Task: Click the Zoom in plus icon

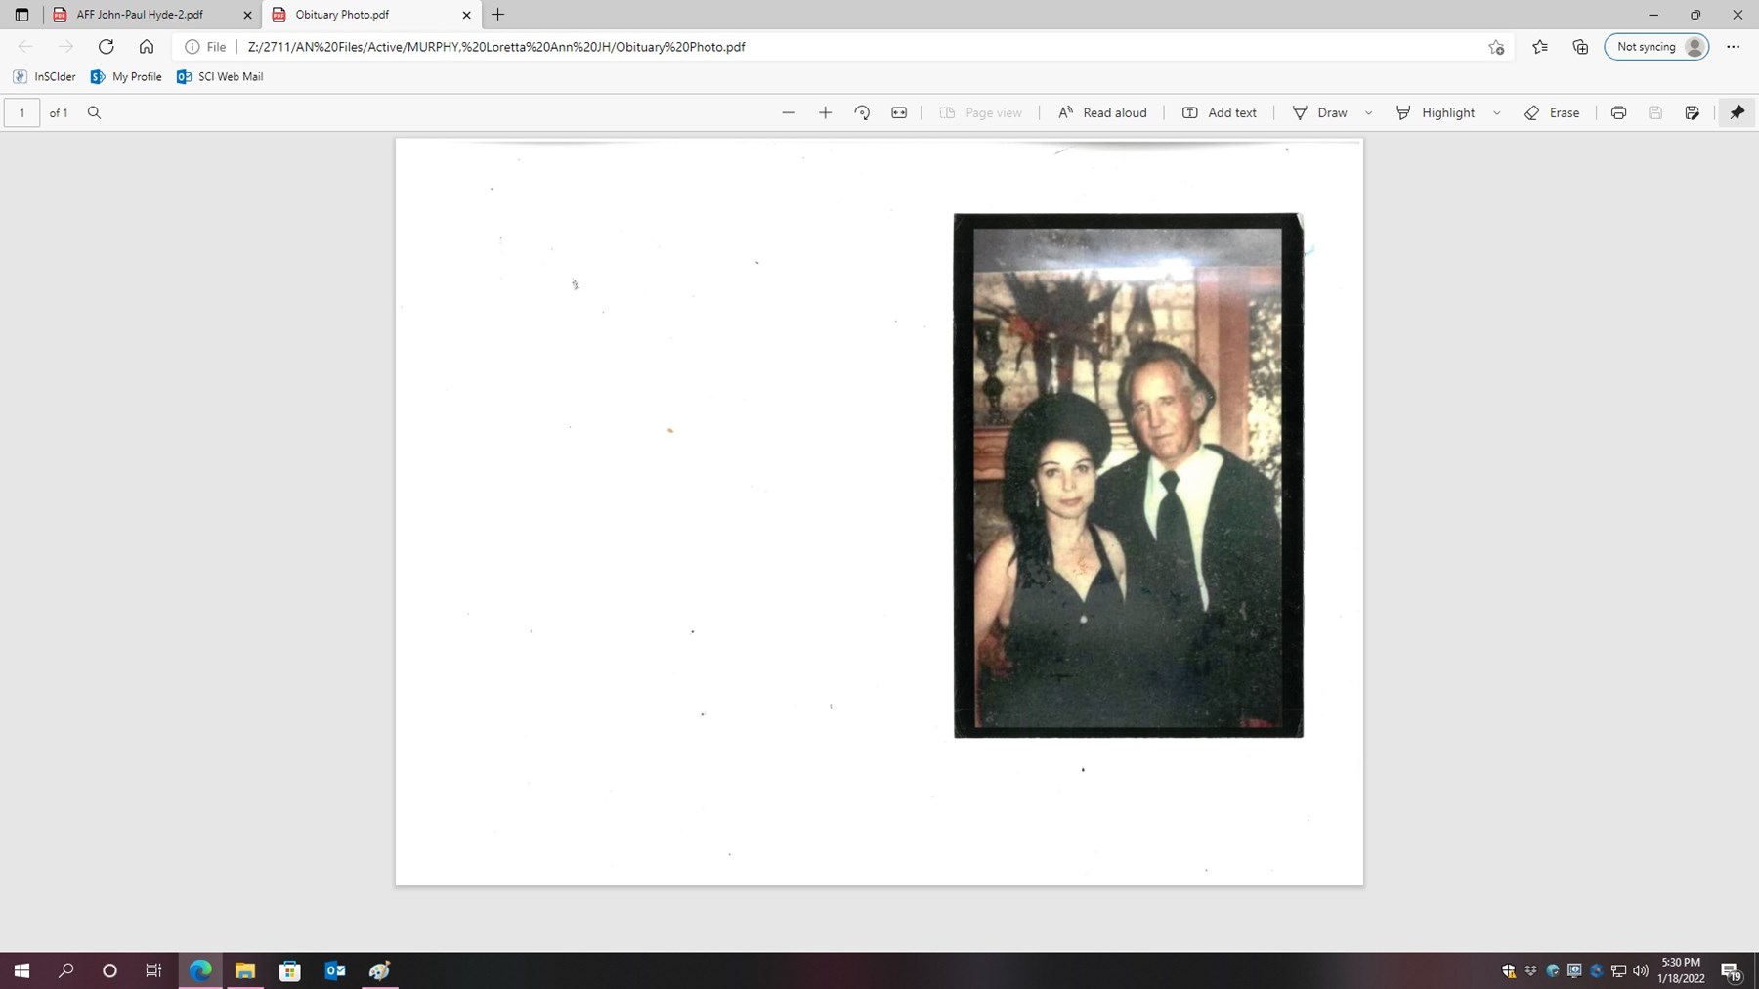Action: pyautogui.click(x=825, y=113)
